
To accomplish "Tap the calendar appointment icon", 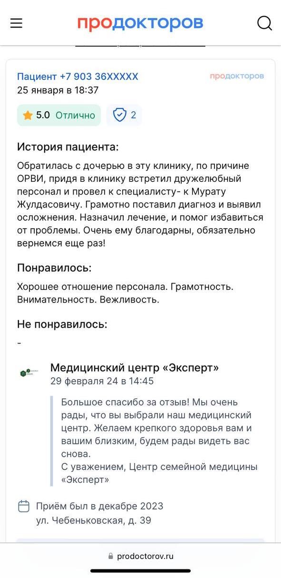I will [x=24, y=506].
